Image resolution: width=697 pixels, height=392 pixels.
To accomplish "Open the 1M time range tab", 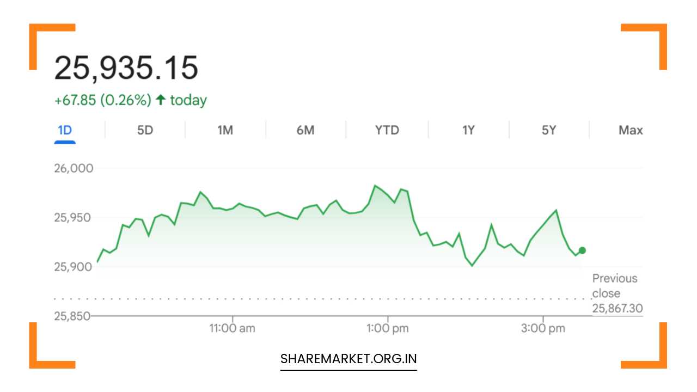I will 225,131.
